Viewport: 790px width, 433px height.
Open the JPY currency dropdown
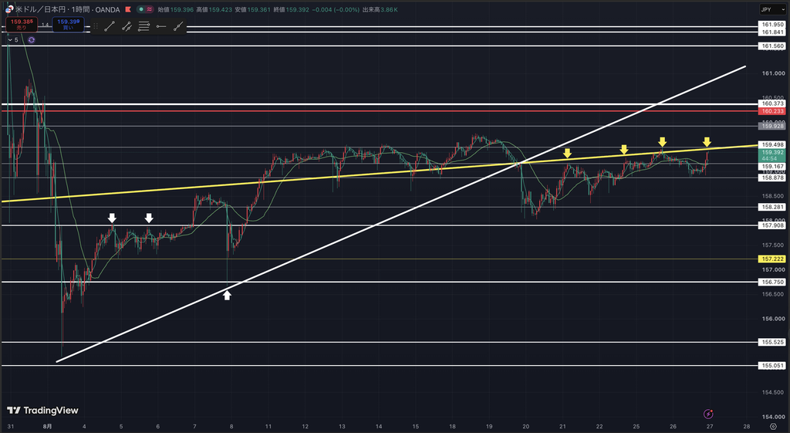click(x=773, y=9)
